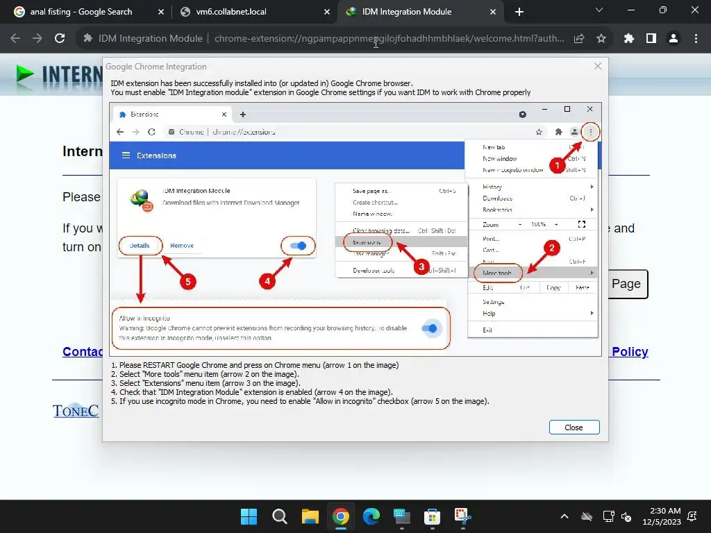Click the TonEC logo link
This screenshot has width=711, height=533.
point(76,411)
